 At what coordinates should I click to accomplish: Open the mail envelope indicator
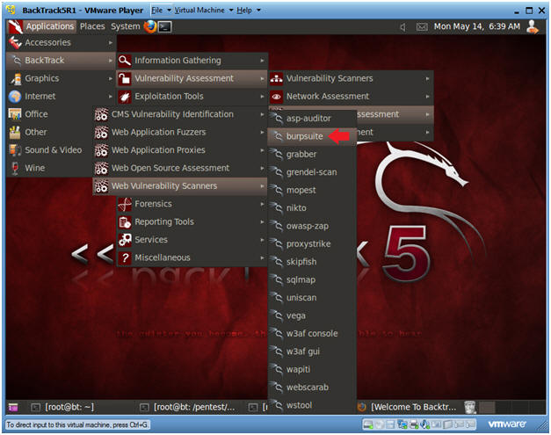[422, 27]
